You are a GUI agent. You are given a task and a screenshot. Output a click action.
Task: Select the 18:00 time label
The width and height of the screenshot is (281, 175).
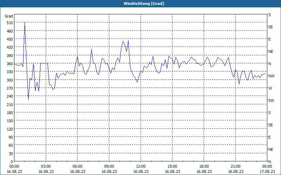pyautogui.click(x=204, y=167)
